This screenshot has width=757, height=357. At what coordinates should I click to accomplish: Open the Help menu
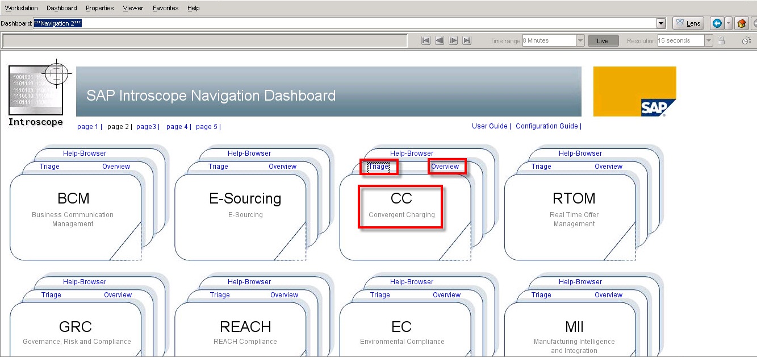coord(194,8)
